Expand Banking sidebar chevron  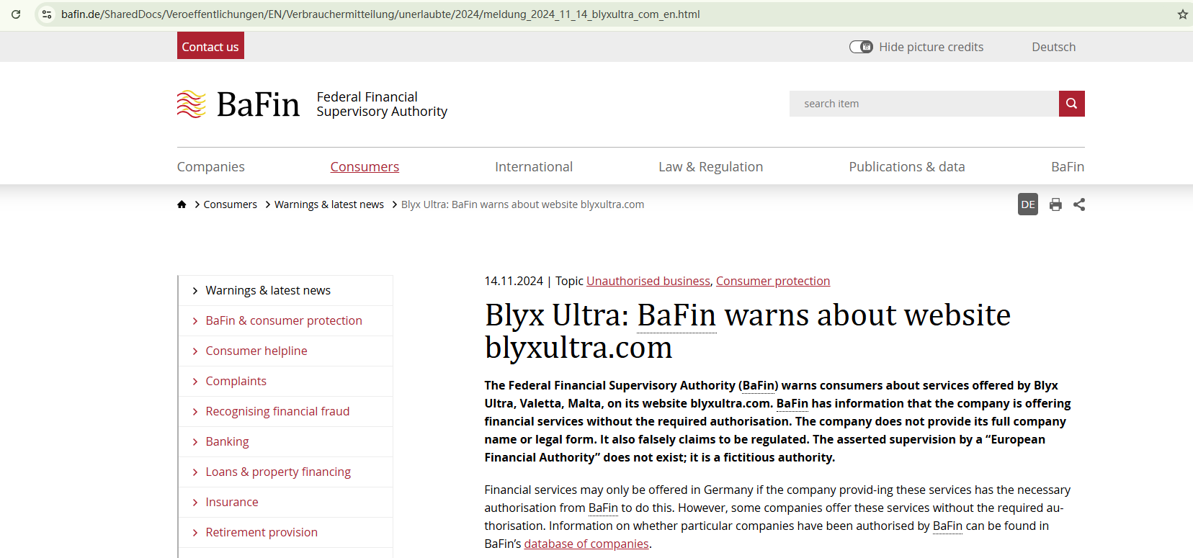pyautogui.click(x=195, y=442)
